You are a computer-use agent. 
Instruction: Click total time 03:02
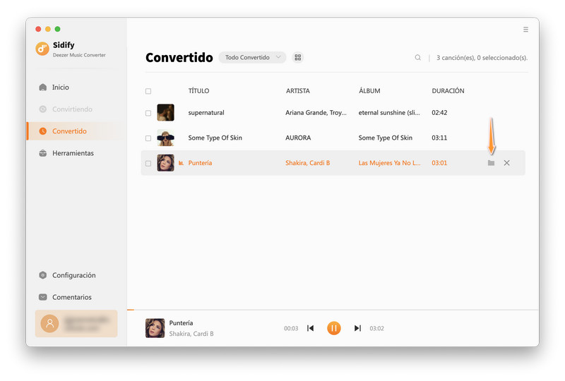pyautogui.click(x=377, y=328)
